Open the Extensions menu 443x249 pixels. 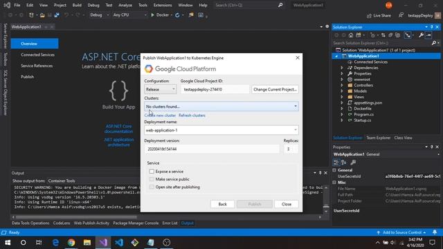163,5
